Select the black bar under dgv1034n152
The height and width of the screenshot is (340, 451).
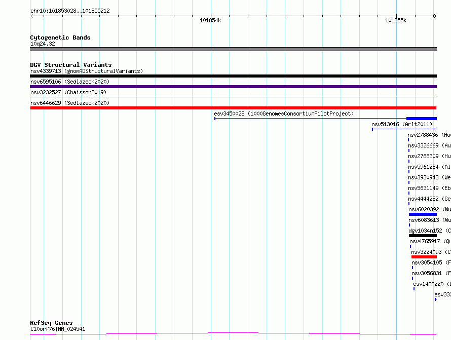pos(423,236)
